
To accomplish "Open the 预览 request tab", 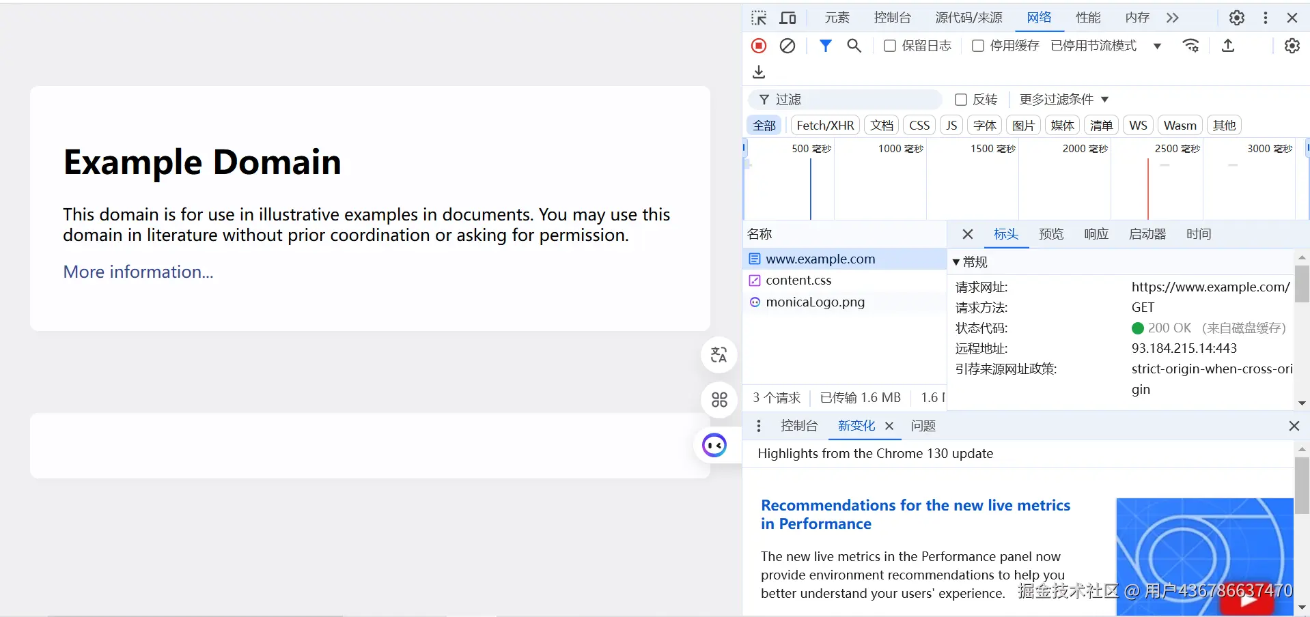I will (1051, 234).
